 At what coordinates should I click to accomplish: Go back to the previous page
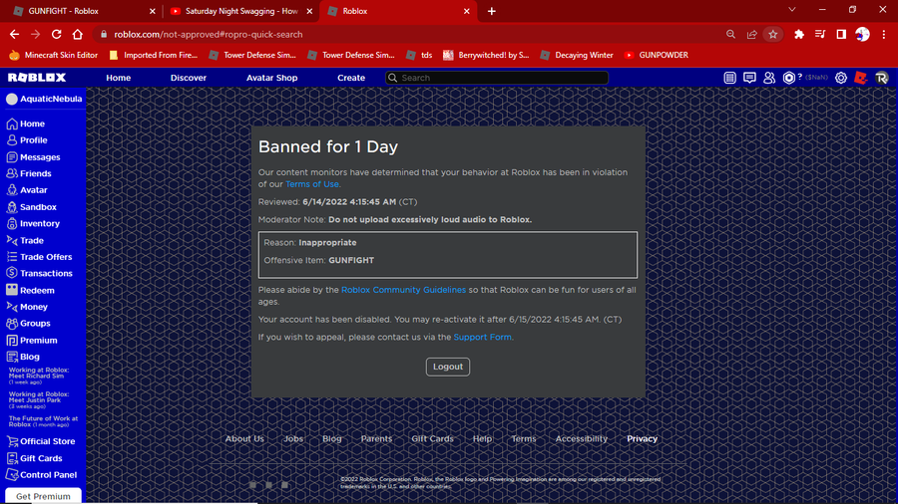point(14,34)
